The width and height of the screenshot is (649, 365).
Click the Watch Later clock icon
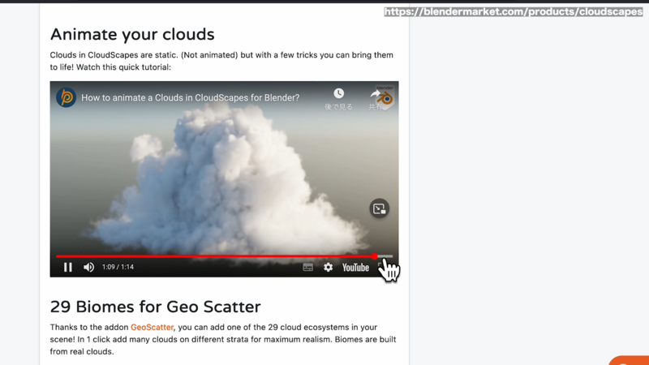[338, 93]
